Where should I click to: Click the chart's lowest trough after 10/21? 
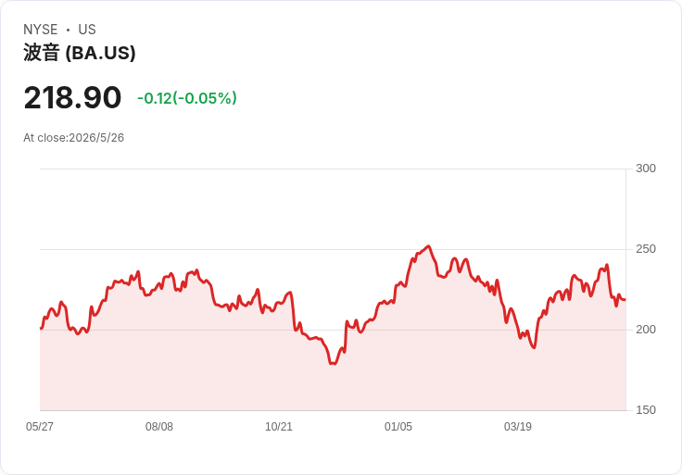[333, 363]
